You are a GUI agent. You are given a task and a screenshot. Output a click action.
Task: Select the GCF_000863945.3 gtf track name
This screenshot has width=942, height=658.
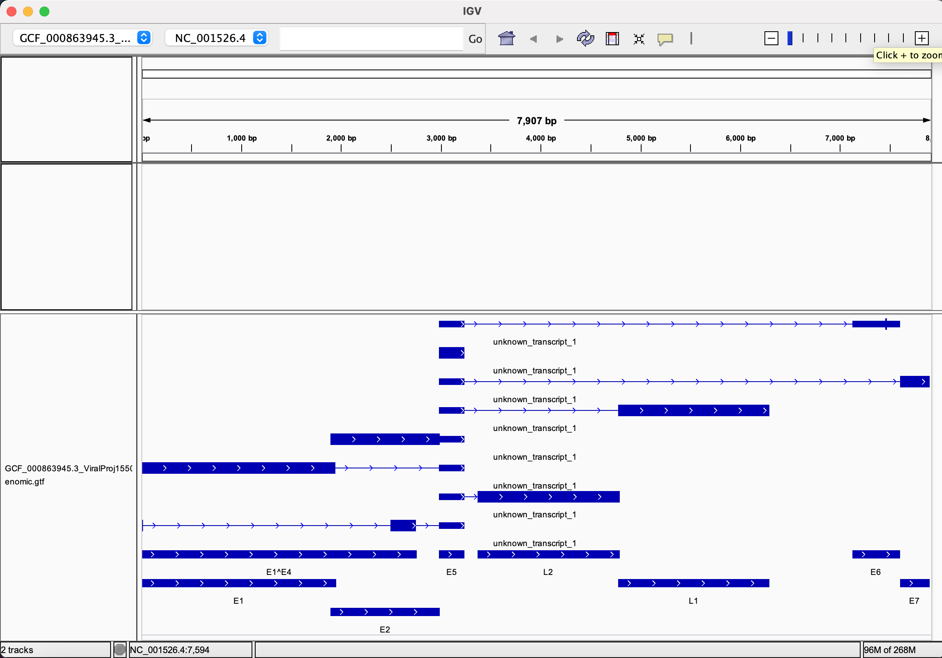point(68,475)
